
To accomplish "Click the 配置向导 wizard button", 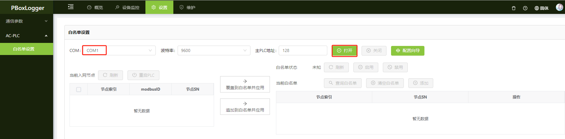I will click(x=408, y=50).
